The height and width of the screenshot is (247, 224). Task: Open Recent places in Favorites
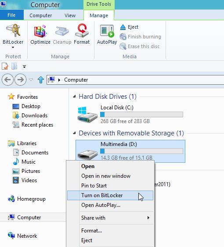33,125
